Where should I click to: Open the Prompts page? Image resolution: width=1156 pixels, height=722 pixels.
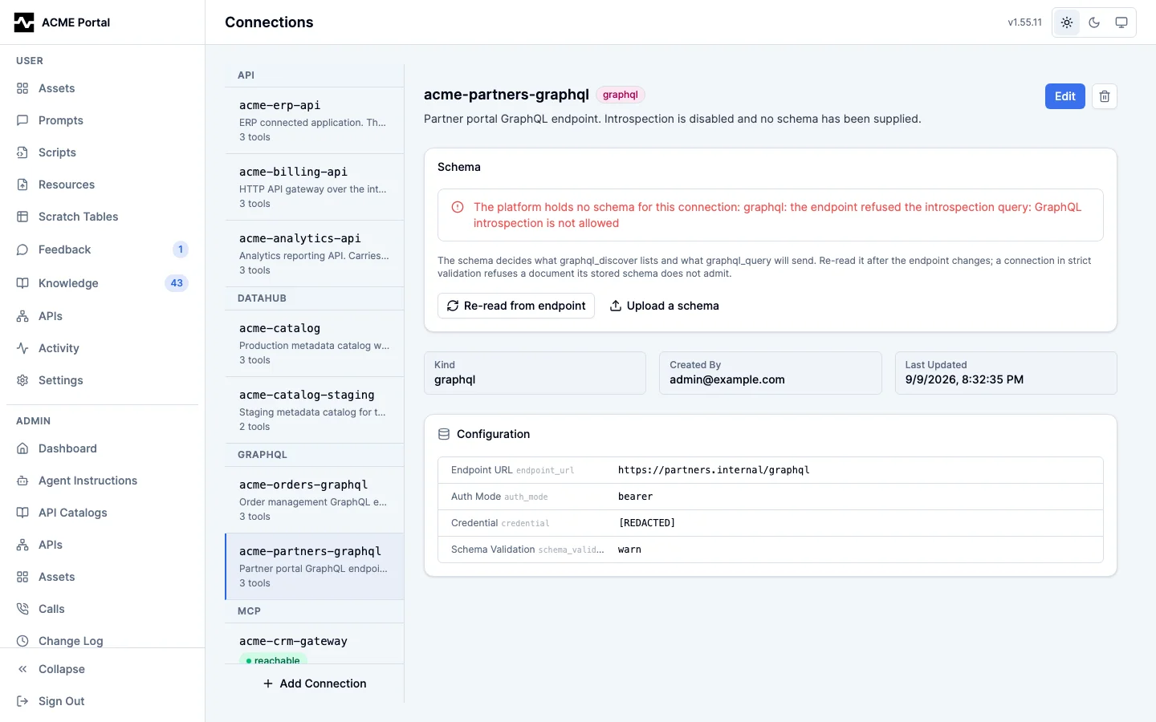(102, 120)
